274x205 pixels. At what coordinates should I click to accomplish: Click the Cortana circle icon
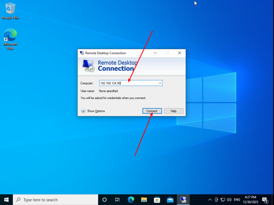(105, 200)
